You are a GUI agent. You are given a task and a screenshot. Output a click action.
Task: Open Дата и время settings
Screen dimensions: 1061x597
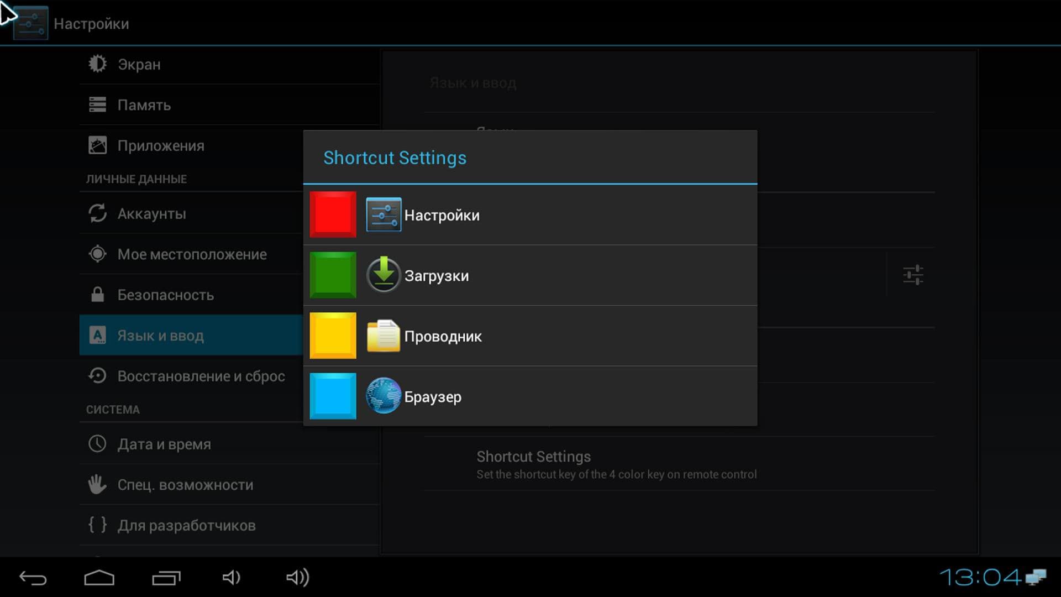pos(164,444)
